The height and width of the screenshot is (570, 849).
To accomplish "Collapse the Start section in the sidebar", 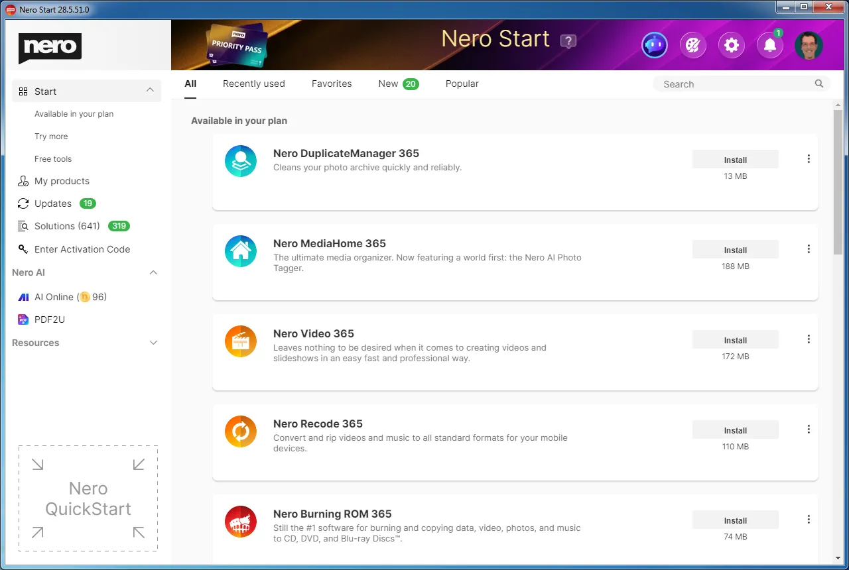I will coord(150,90).
